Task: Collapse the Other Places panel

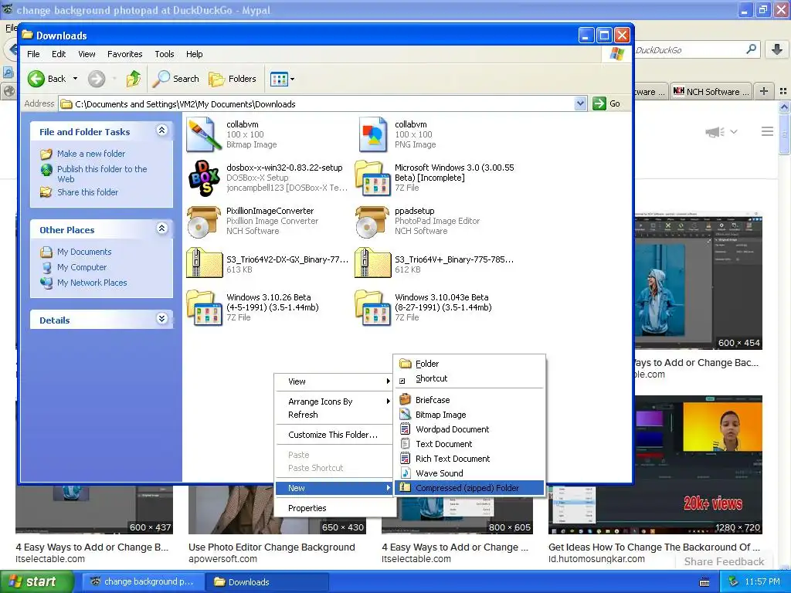Action: point(162,229)
